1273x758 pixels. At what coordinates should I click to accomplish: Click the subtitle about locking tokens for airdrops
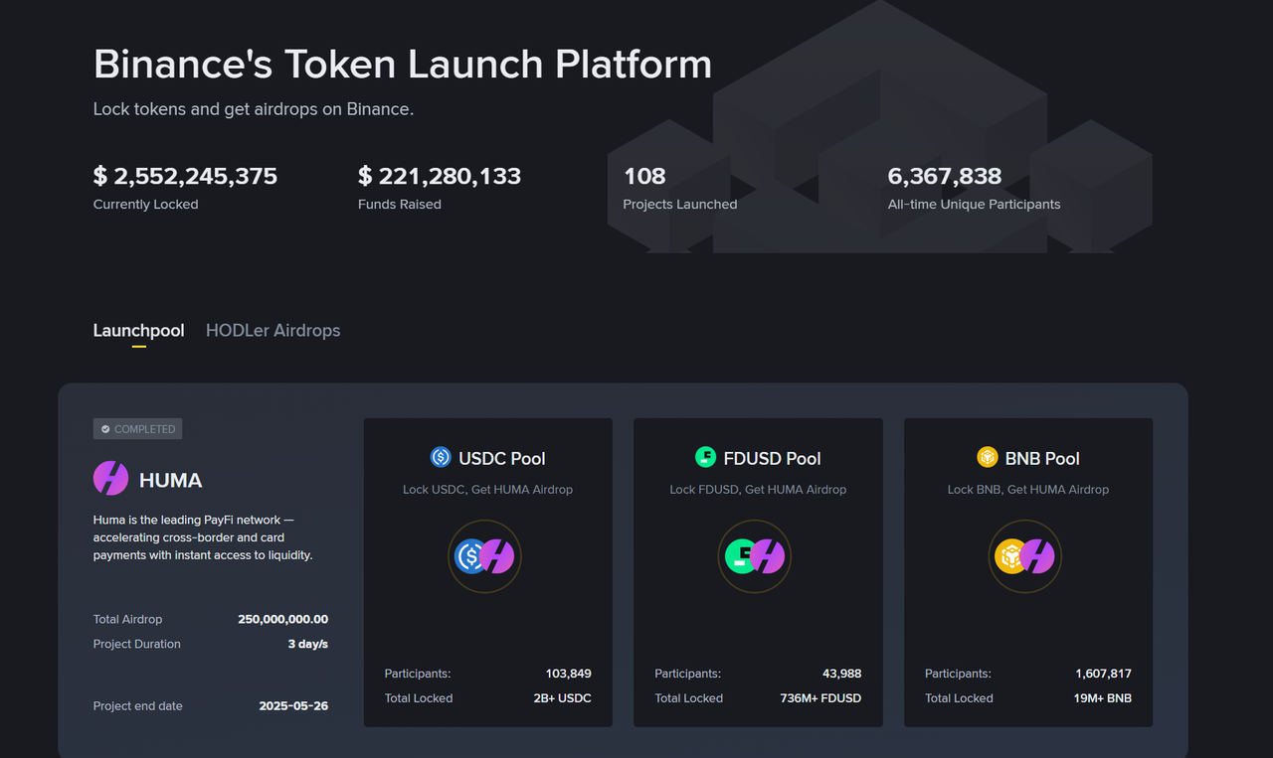click(254, 109)
